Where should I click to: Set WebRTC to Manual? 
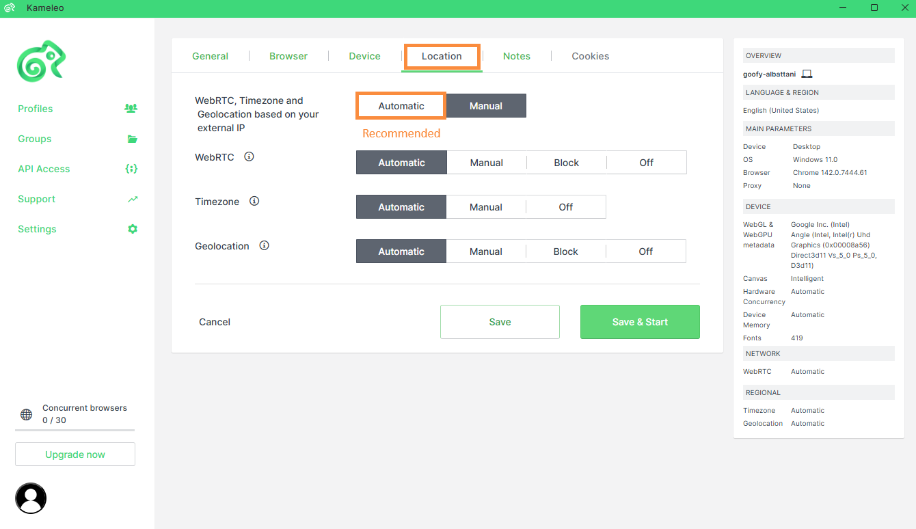point(487,163)
